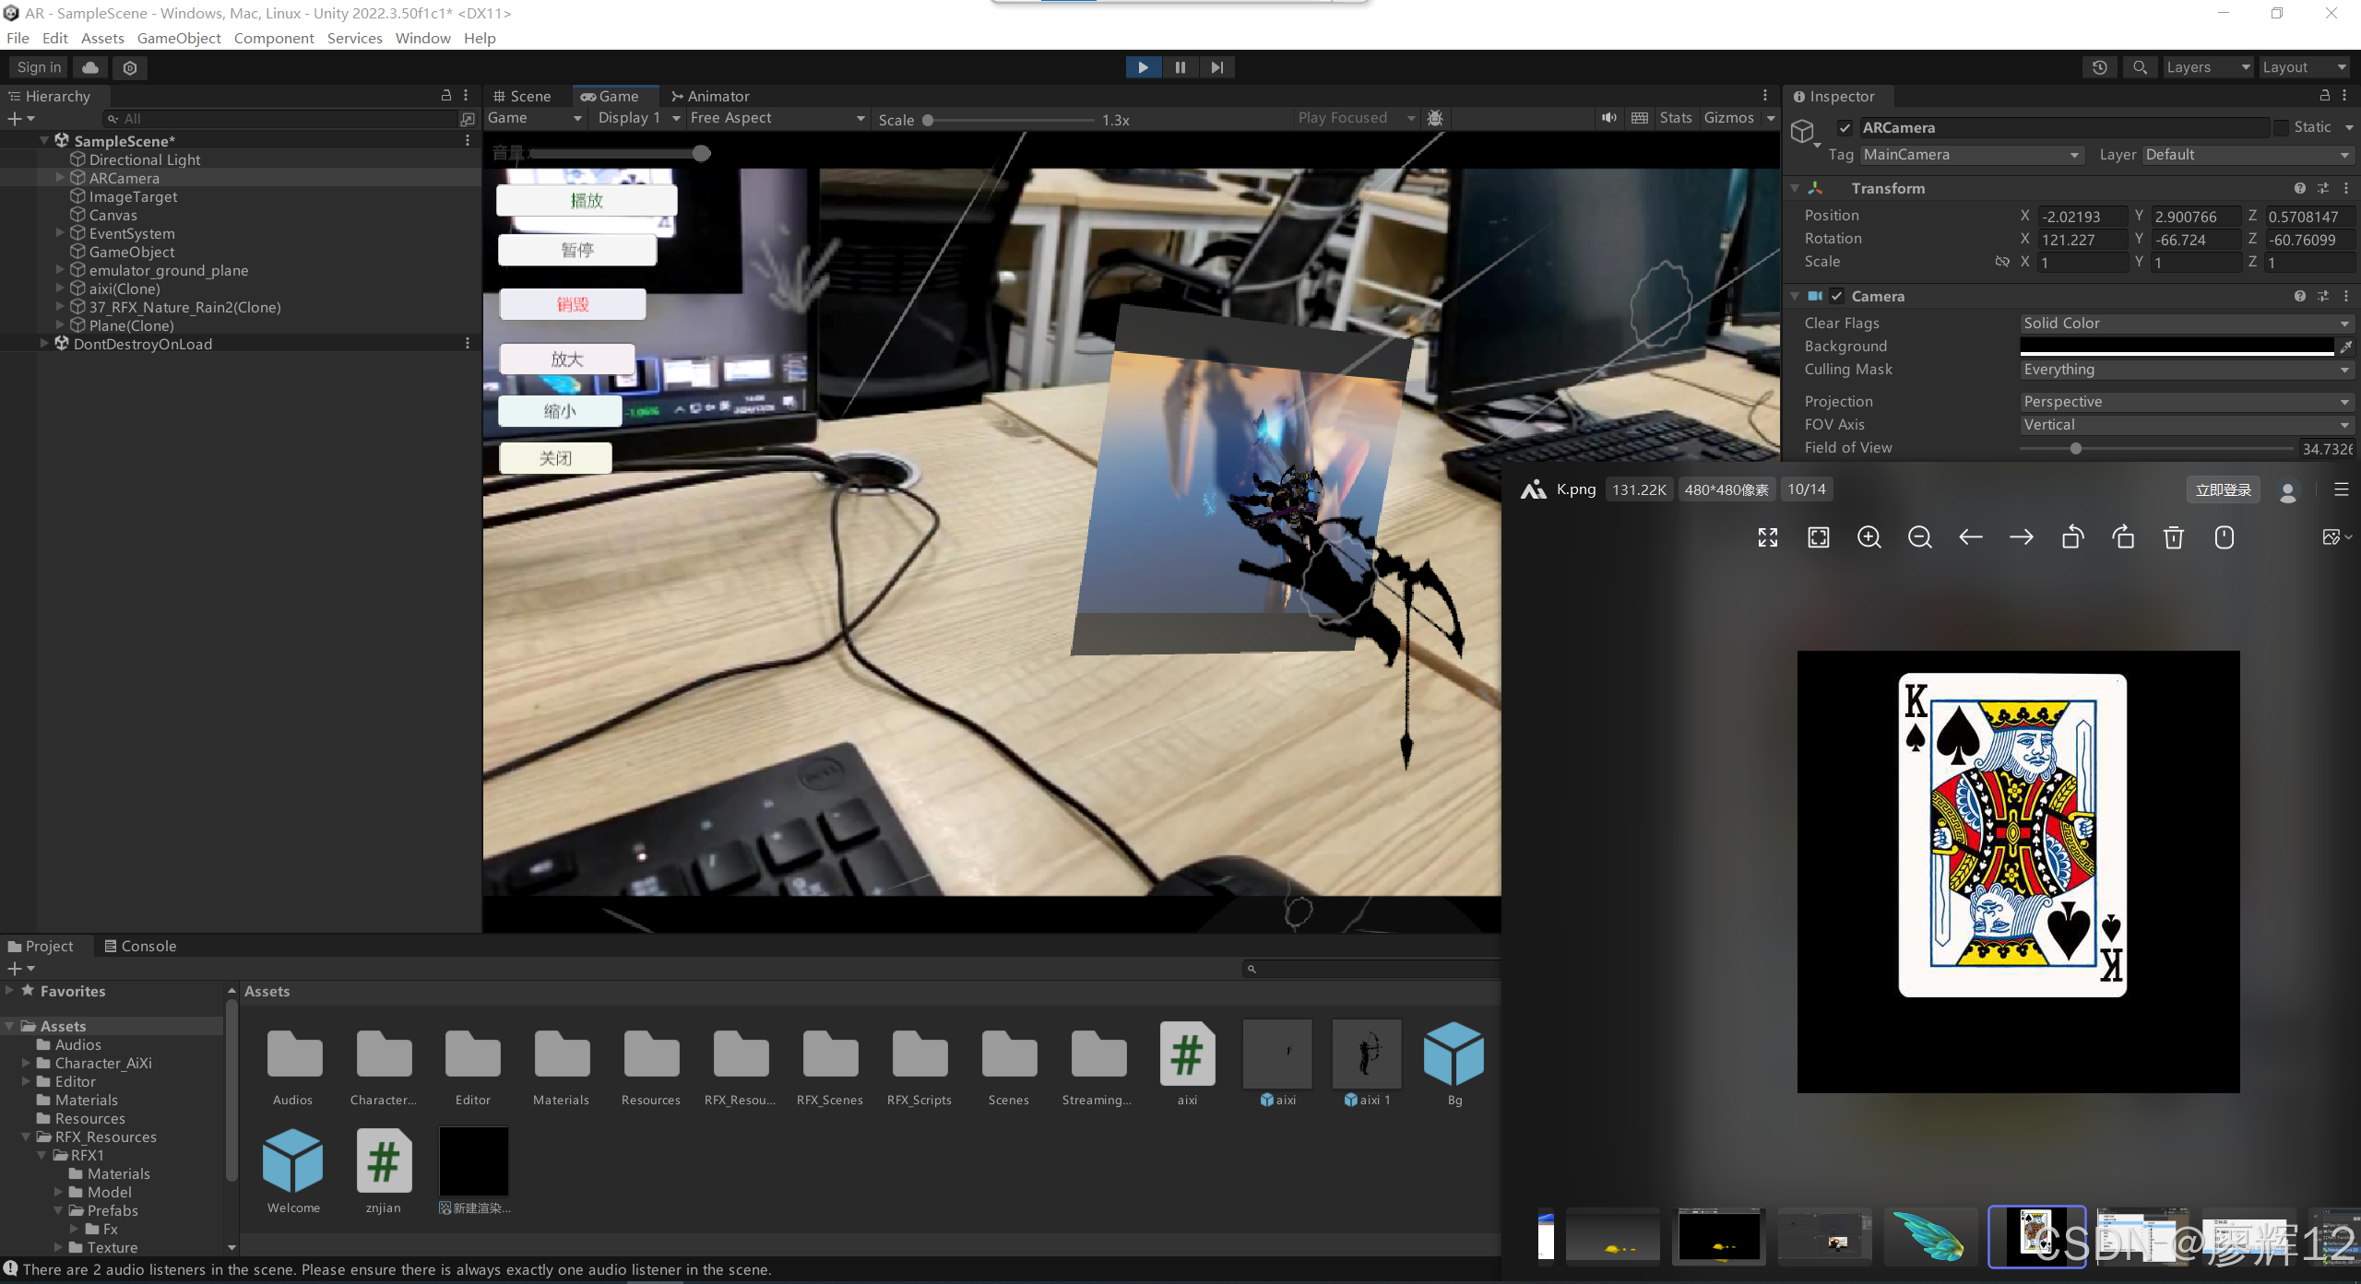Click the rotate image icon
Screen dimensions: 2361x1284
(x=2072, y=537)
